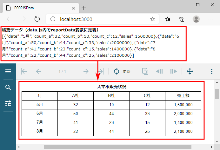Image resolution: width=220 pixels, height=150 pixels.
Task: Click the C社 column header
Action: tap(147, 96)
